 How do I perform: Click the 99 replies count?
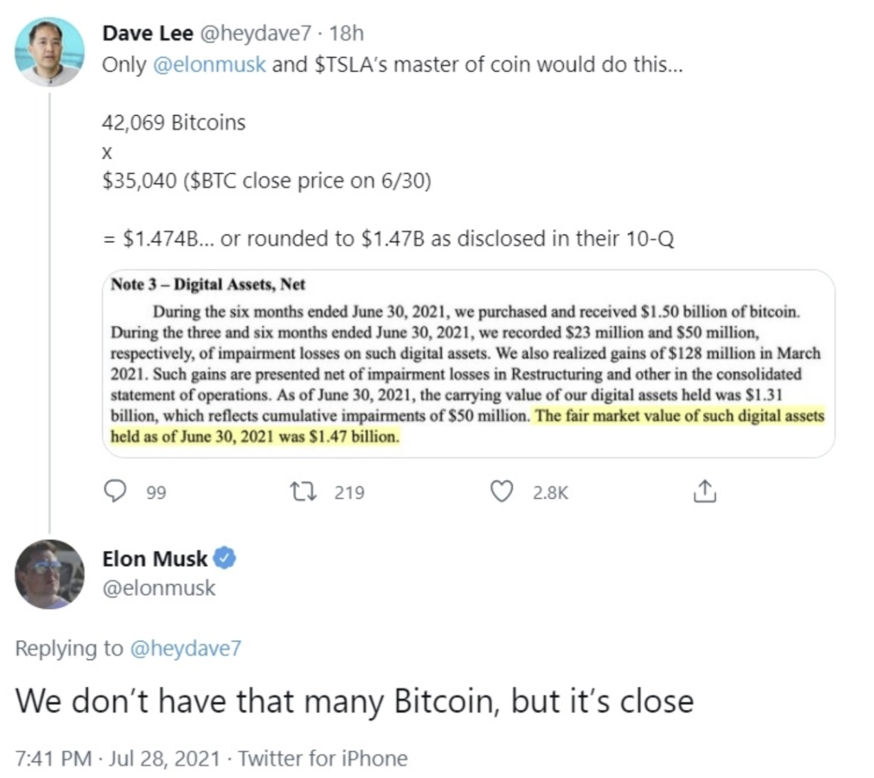156,492
